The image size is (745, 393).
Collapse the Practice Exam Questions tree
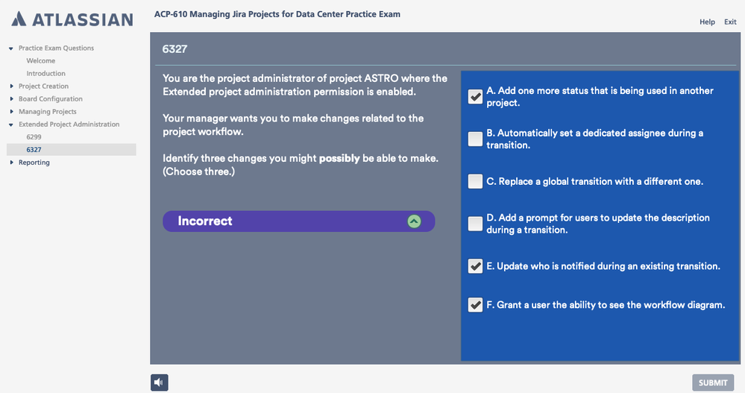click(11, 48)
